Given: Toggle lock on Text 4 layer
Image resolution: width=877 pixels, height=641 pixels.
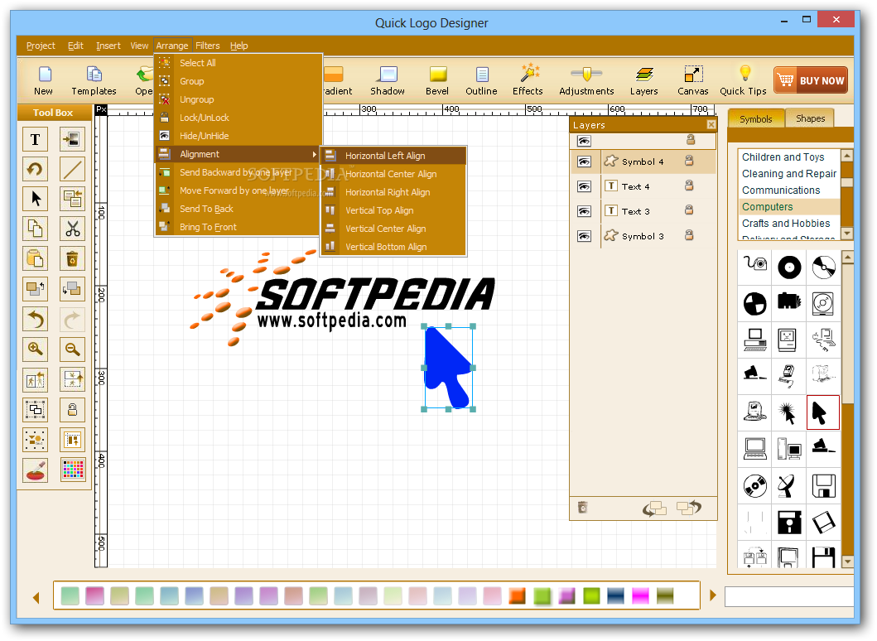Looking at the screenshot, I should (689, 186).
